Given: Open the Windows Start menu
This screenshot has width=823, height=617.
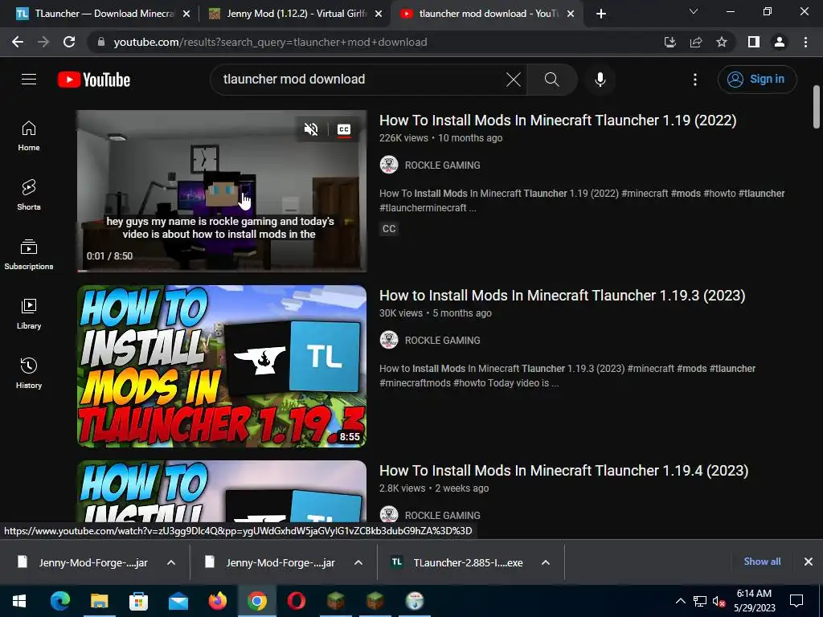Looking at the screenshot, I should pos(19,601).
